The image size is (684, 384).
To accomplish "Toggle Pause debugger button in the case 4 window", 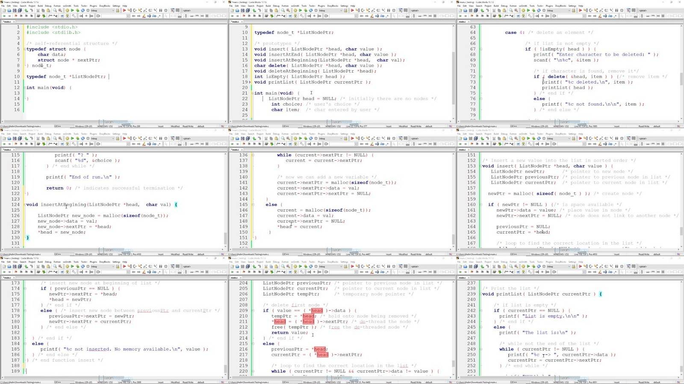I will coord(616,10).
